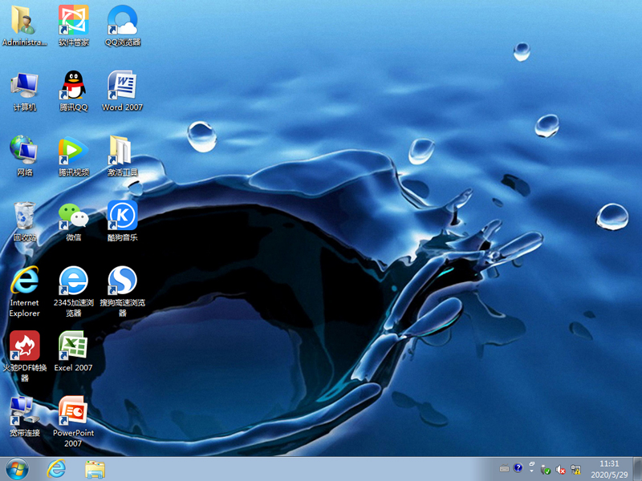Select the Excel 2007 shortcut
This screenshot has height=481, width=642.
point(74,347)
